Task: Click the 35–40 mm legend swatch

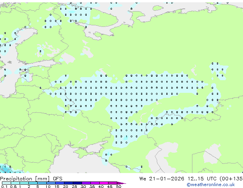Action: [95, 183]
